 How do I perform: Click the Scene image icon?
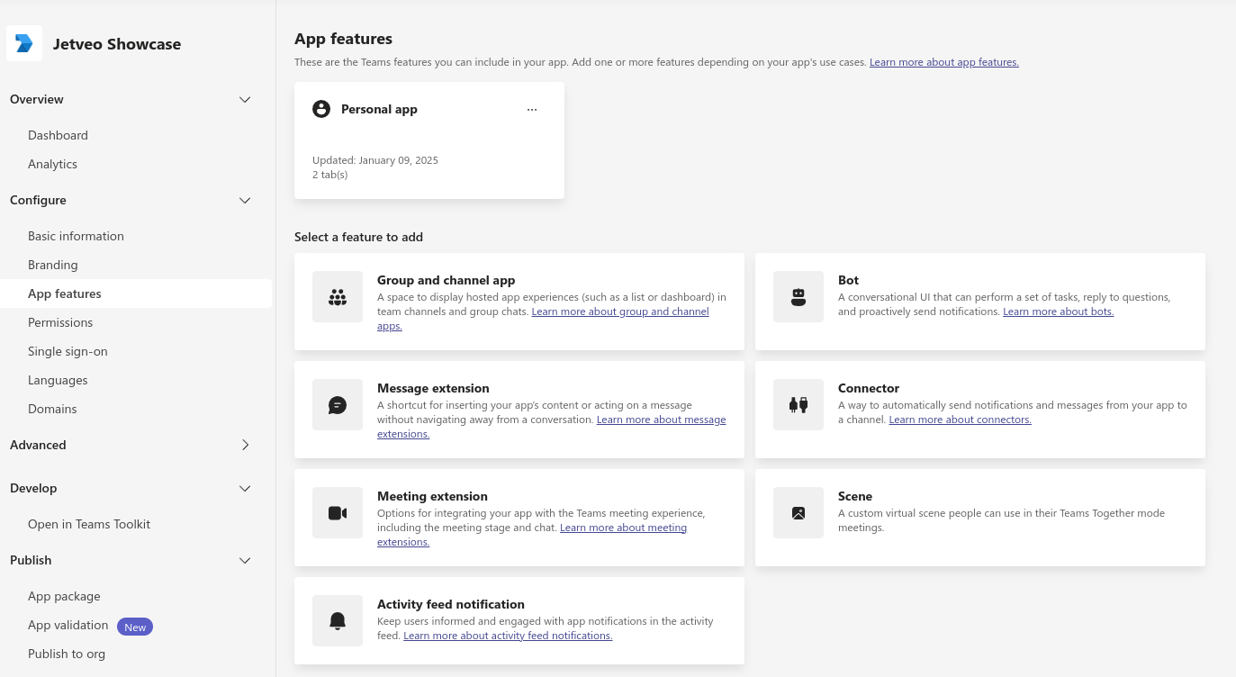[x=798, y=512]
